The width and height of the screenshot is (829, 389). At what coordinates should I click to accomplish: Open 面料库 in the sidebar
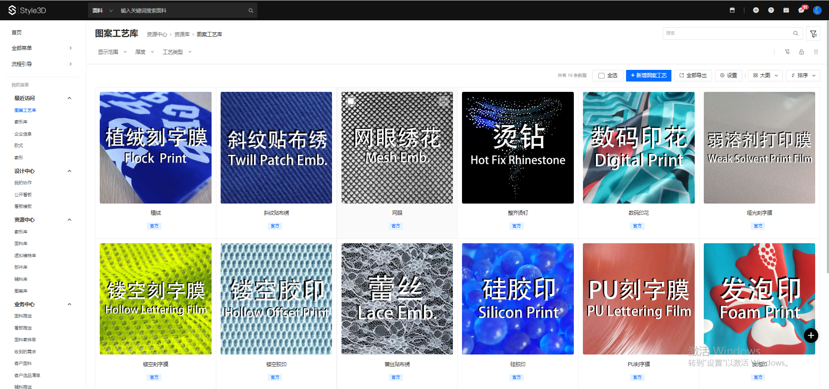tap(21, 244)
